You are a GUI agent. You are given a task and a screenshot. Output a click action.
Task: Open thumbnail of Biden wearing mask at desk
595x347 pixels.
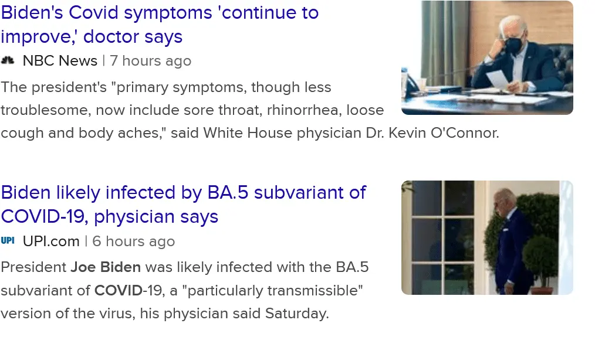click(x=486, y=57)
